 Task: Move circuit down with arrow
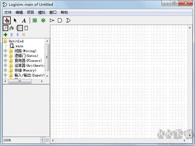coord(18,35)
